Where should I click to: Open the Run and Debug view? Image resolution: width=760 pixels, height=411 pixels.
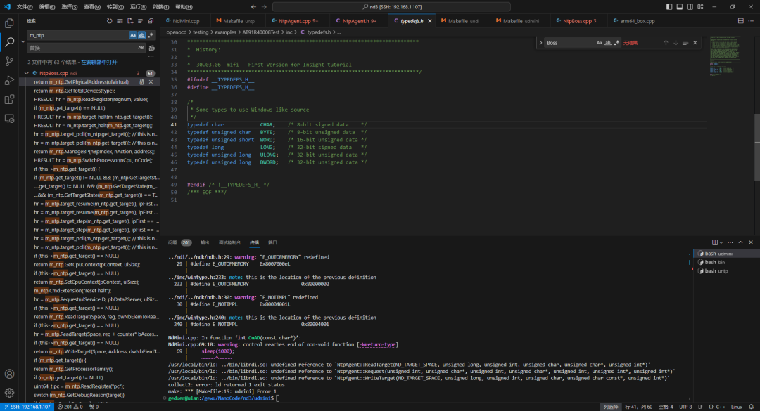click(9, 80)
